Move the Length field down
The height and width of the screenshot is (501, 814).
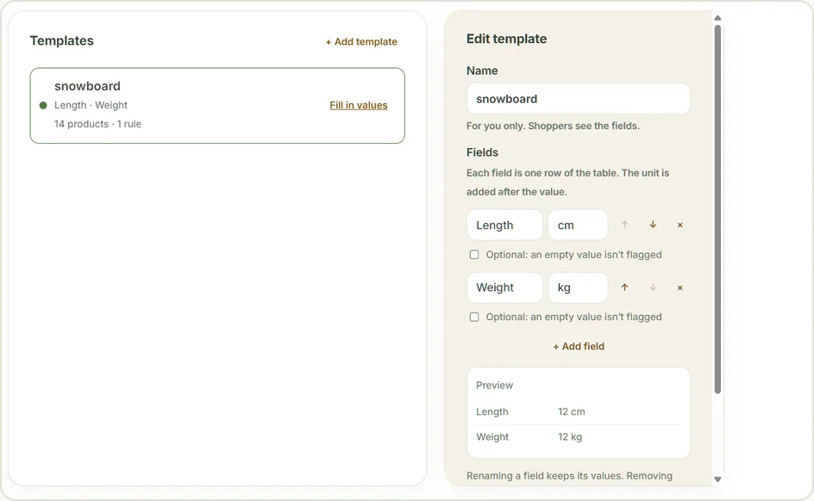[x=653, y=225]
